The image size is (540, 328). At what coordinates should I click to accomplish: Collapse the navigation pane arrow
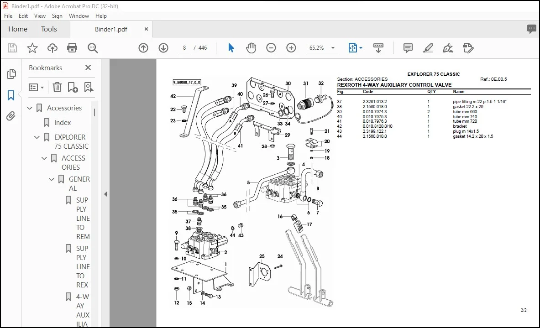pyautogui.click(x=105, y=194)
